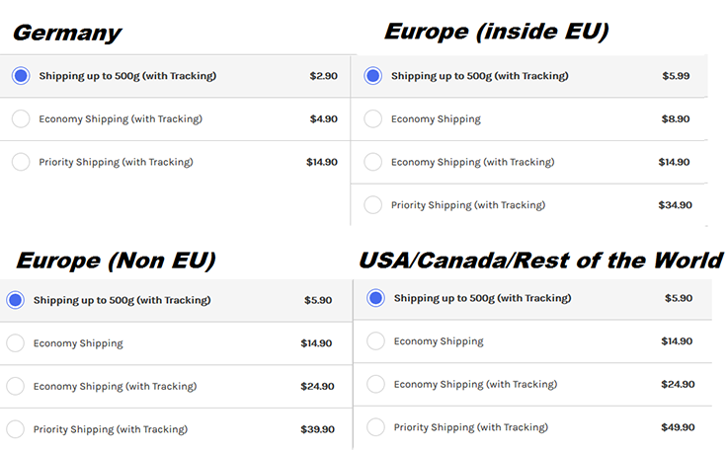The image size is (728, 450).
Task: Pick Germany Priority Shipping (with Tracking) radio
Action: coord(21,162)
